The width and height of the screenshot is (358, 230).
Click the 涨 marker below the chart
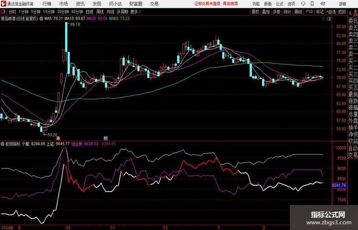(x=58, y=138)
